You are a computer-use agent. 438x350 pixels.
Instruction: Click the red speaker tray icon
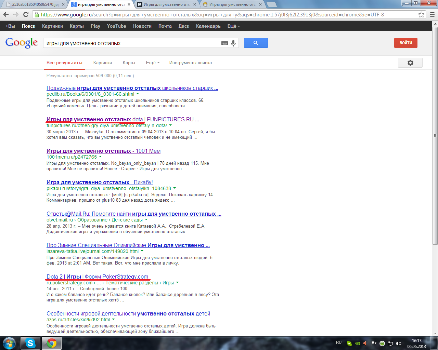pyautogui.click(x=365, y=344)
